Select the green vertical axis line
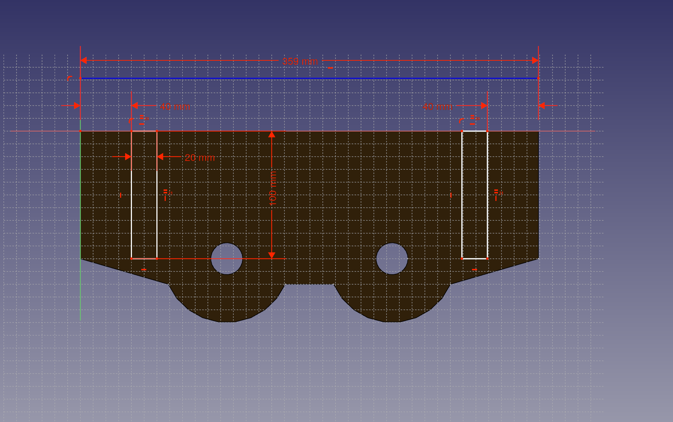Viewport: 673px width, 422px height. coord(80,295)
